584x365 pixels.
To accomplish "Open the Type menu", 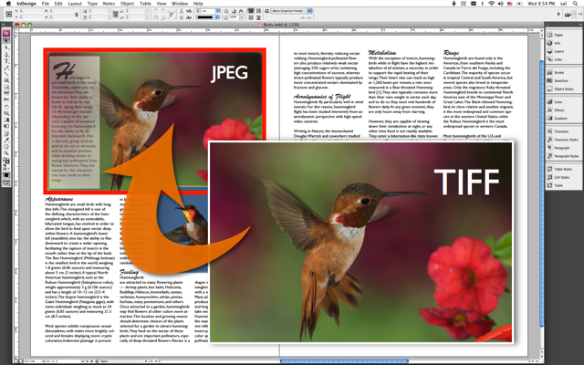I will (92, 4).
